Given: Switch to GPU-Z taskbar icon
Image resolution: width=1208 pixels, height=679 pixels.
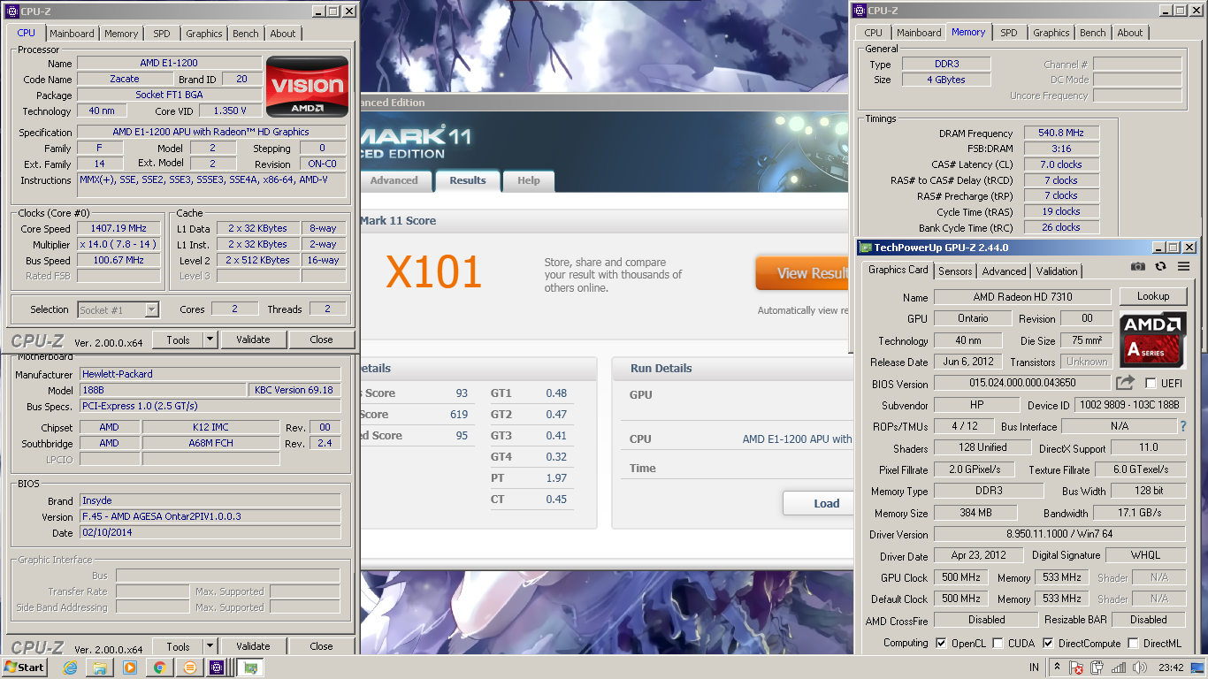Looking at the screenshot, I should coord(250,668).
